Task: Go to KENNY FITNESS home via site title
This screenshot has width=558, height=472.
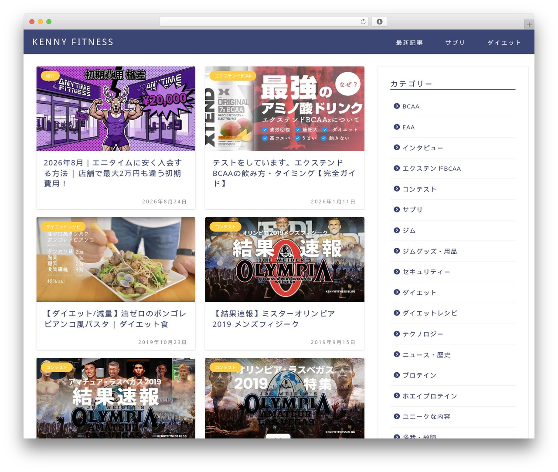Action: pyautogui.click(x=73, y=42)
